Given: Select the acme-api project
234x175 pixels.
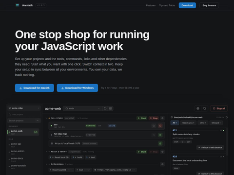Looking at the screenshot, I should tap(23, 145).
